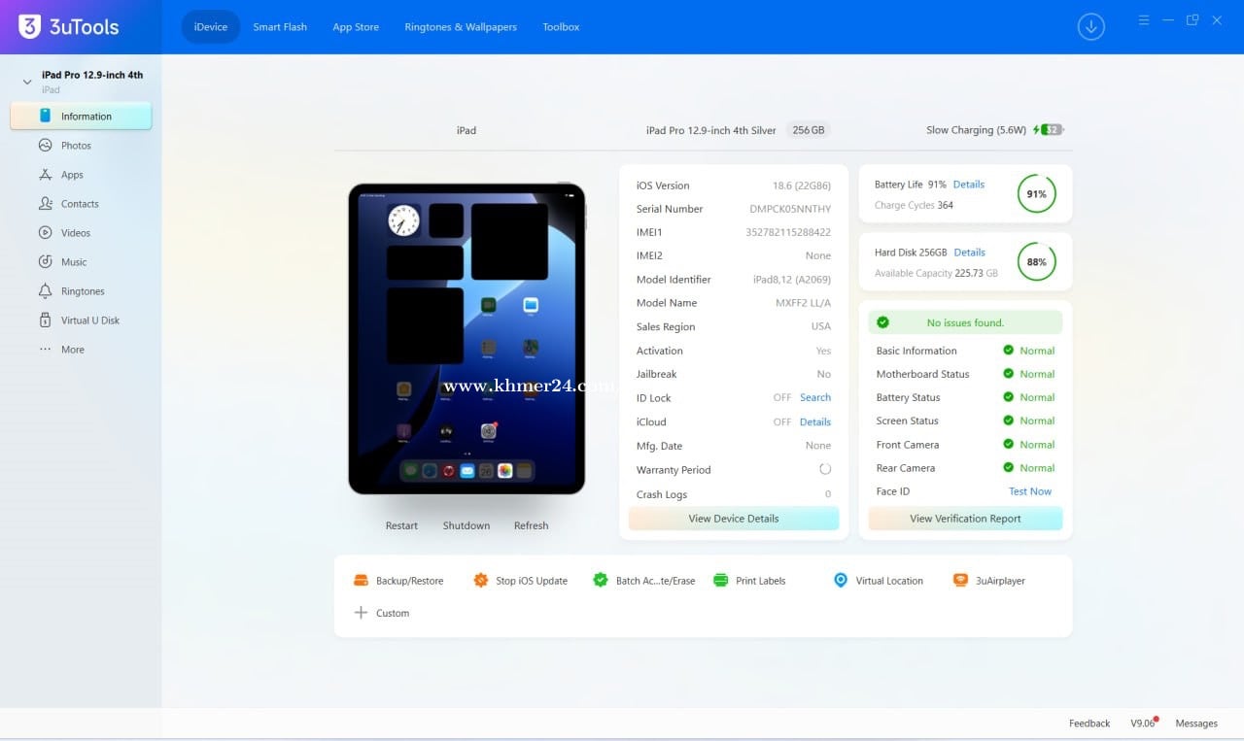Image resolution: width=1244 pixels, height=741 pixels.
Task: Click the ID Lock Search link
Action: (x=815, y=398)
